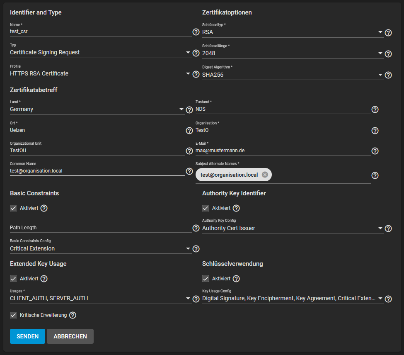Screen dimensions: 404x355
Task: Open help for E-Mail field
Action: tap(375, 151)
